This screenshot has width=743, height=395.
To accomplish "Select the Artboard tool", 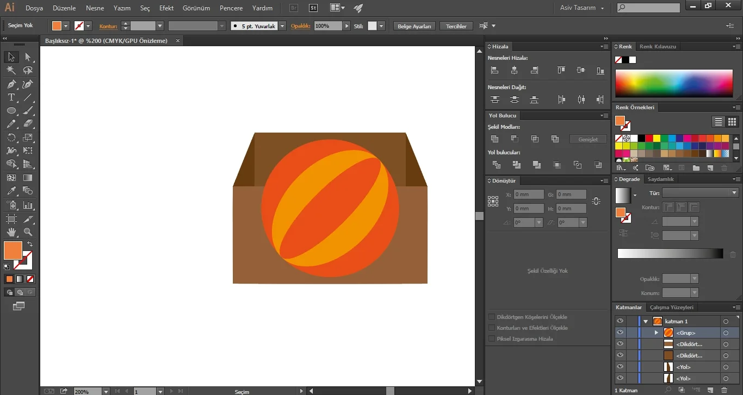I will (11, 219).
